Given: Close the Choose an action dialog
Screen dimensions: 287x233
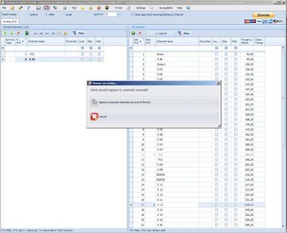Looking at the screenshot, I should (218, 83).
